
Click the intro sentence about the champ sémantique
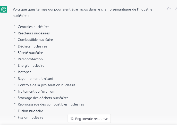tap(82, 13)
